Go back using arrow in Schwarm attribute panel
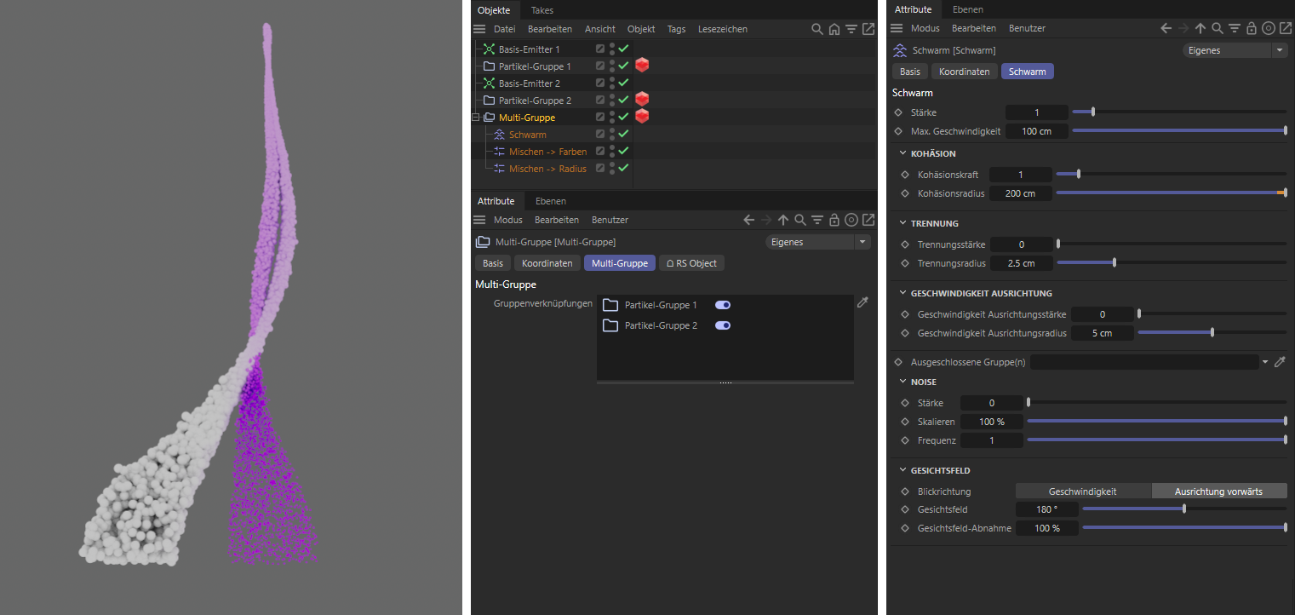Screen dimensions: 1295x615 pos(1166,28)
